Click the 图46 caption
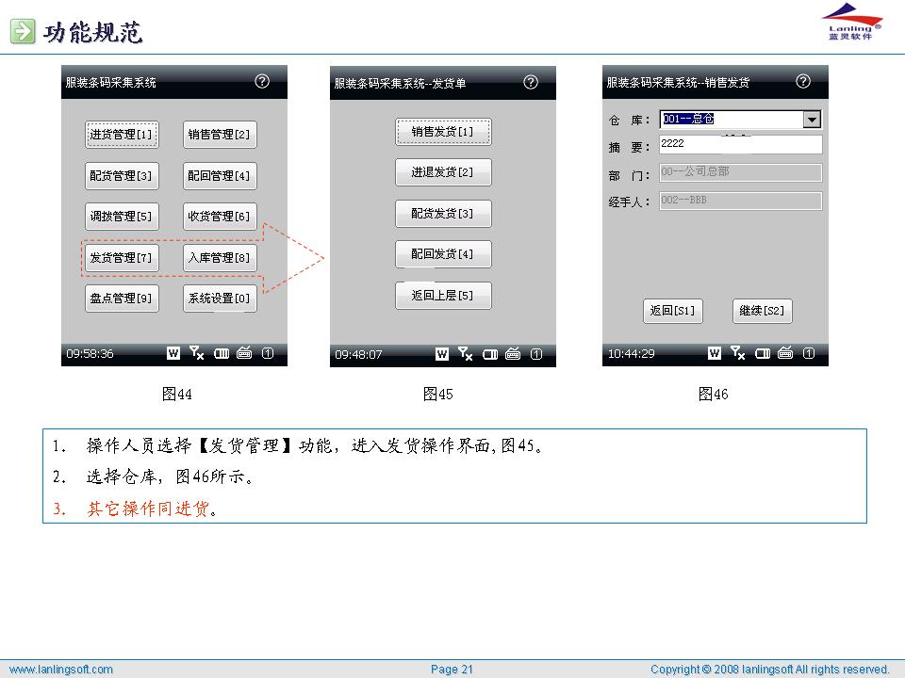The width and height of the screenshot is (905, 678). click(713, 394)
